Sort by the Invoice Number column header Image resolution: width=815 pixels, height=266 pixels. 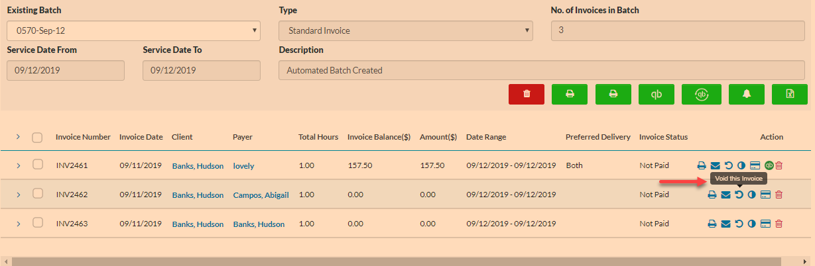pyautogui.click(x=83, y=137)
